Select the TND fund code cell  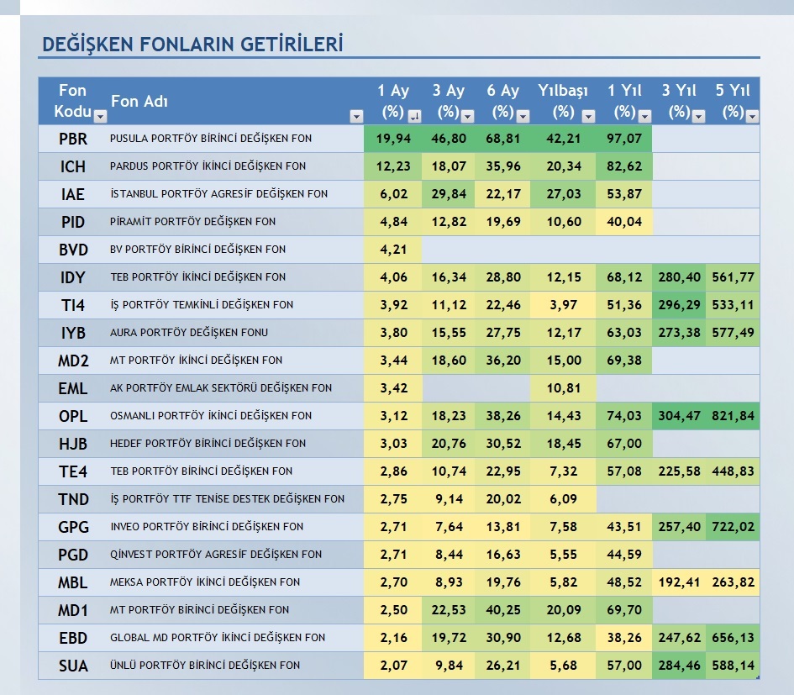point(73,499)
